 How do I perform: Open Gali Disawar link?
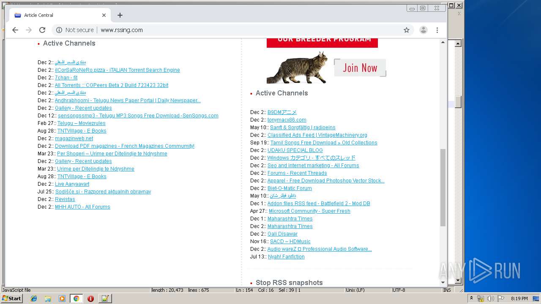pyautogui.click(x=282, y=234)
